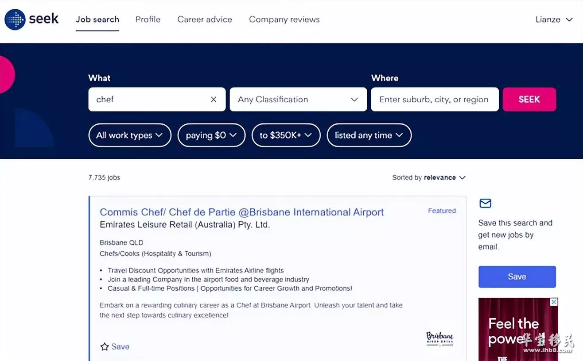Navigate to Company reviews
The image size is (583, 361).
point(284,19)
